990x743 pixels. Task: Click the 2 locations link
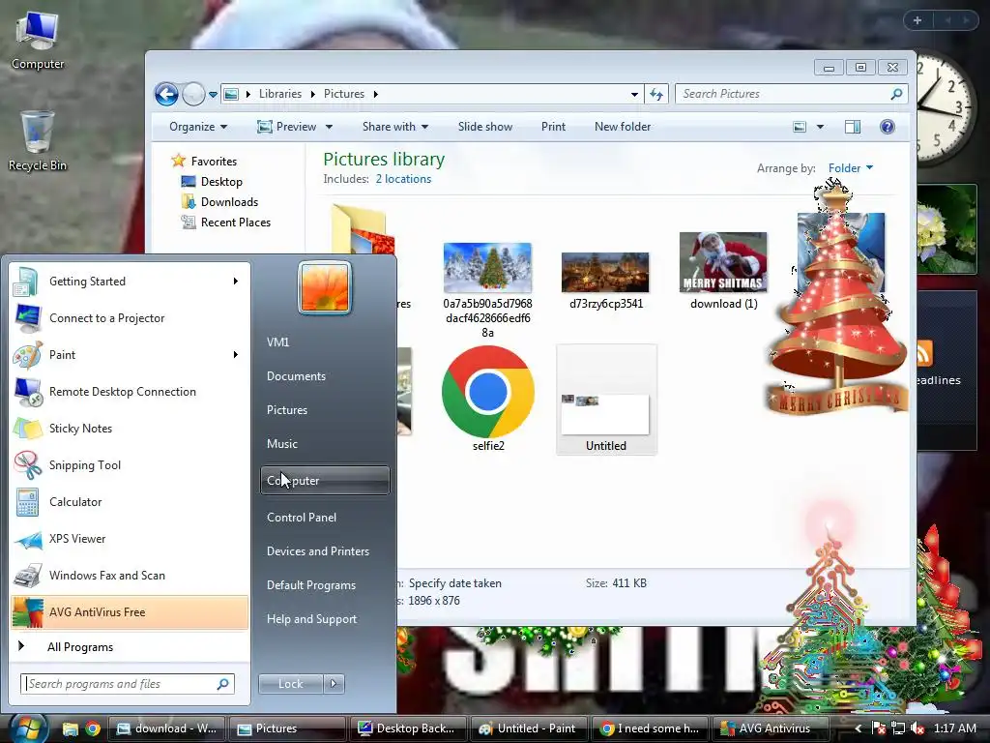403,179
